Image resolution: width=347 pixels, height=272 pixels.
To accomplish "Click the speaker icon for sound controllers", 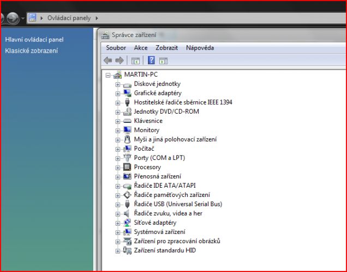I will coord(127,214).
